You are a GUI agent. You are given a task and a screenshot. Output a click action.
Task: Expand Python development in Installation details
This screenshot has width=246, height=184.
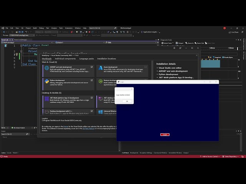[x=157, y=74]
